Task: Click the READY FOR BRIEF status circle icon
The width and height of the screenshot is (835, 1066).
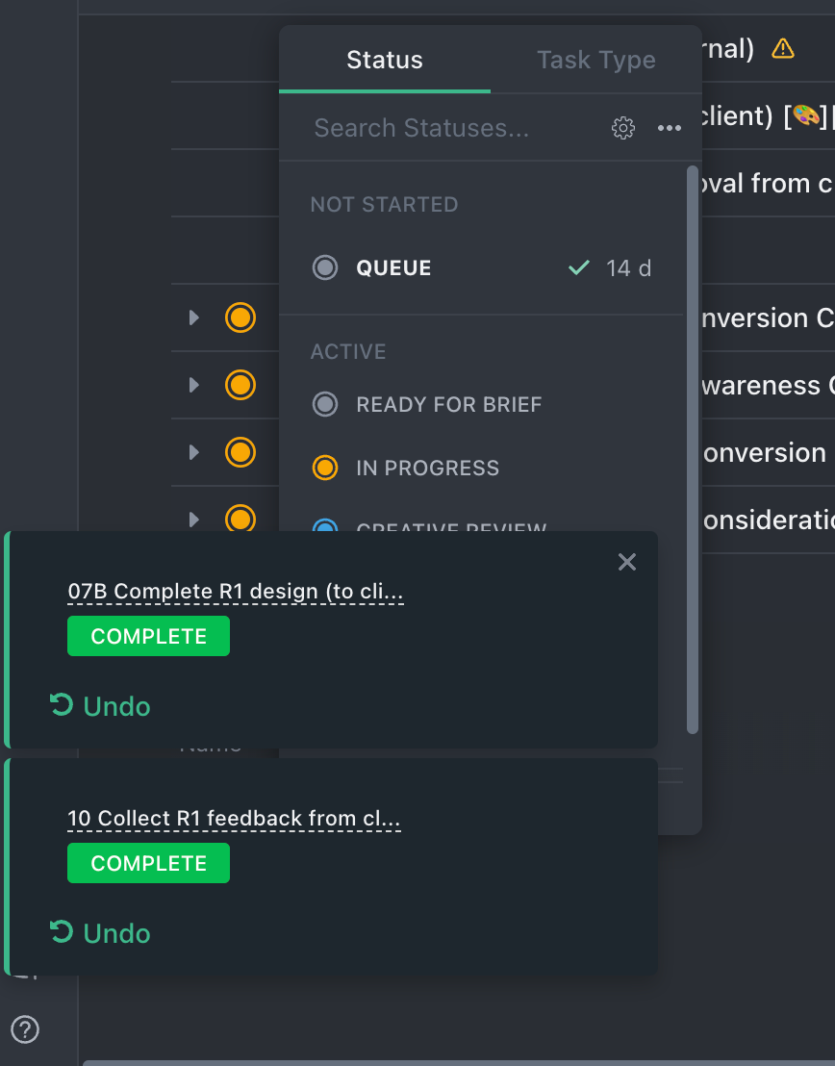Action: (325, 404)
